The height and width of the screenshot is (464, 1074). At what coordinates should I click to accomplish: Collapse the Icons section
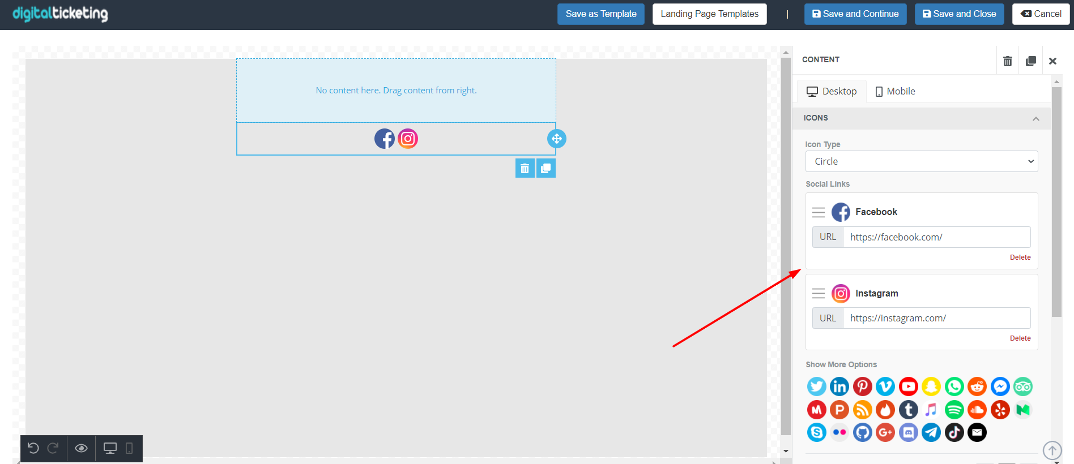click(x=921, y=118)
